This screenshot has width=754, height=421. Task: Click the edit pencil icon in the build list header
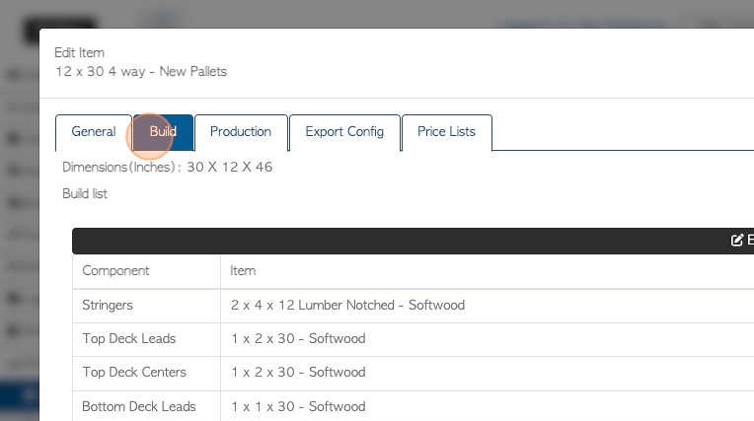point(736,241)
